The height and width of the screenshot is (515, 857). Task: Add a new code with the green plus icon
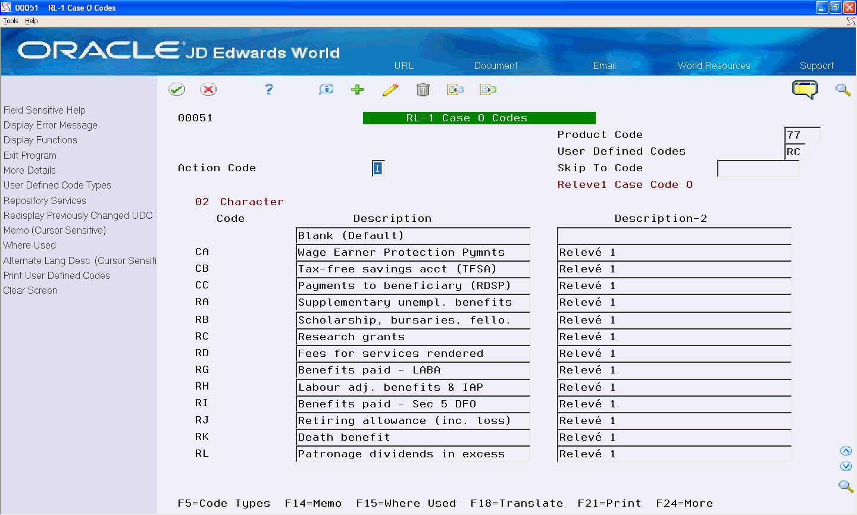pyautogui.click(x=357, y=89)
